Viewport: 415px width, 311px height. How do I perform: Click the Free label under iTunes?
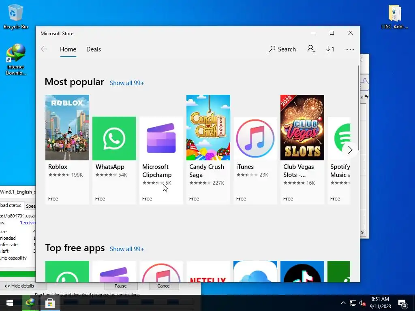click(x=241, y=198)
